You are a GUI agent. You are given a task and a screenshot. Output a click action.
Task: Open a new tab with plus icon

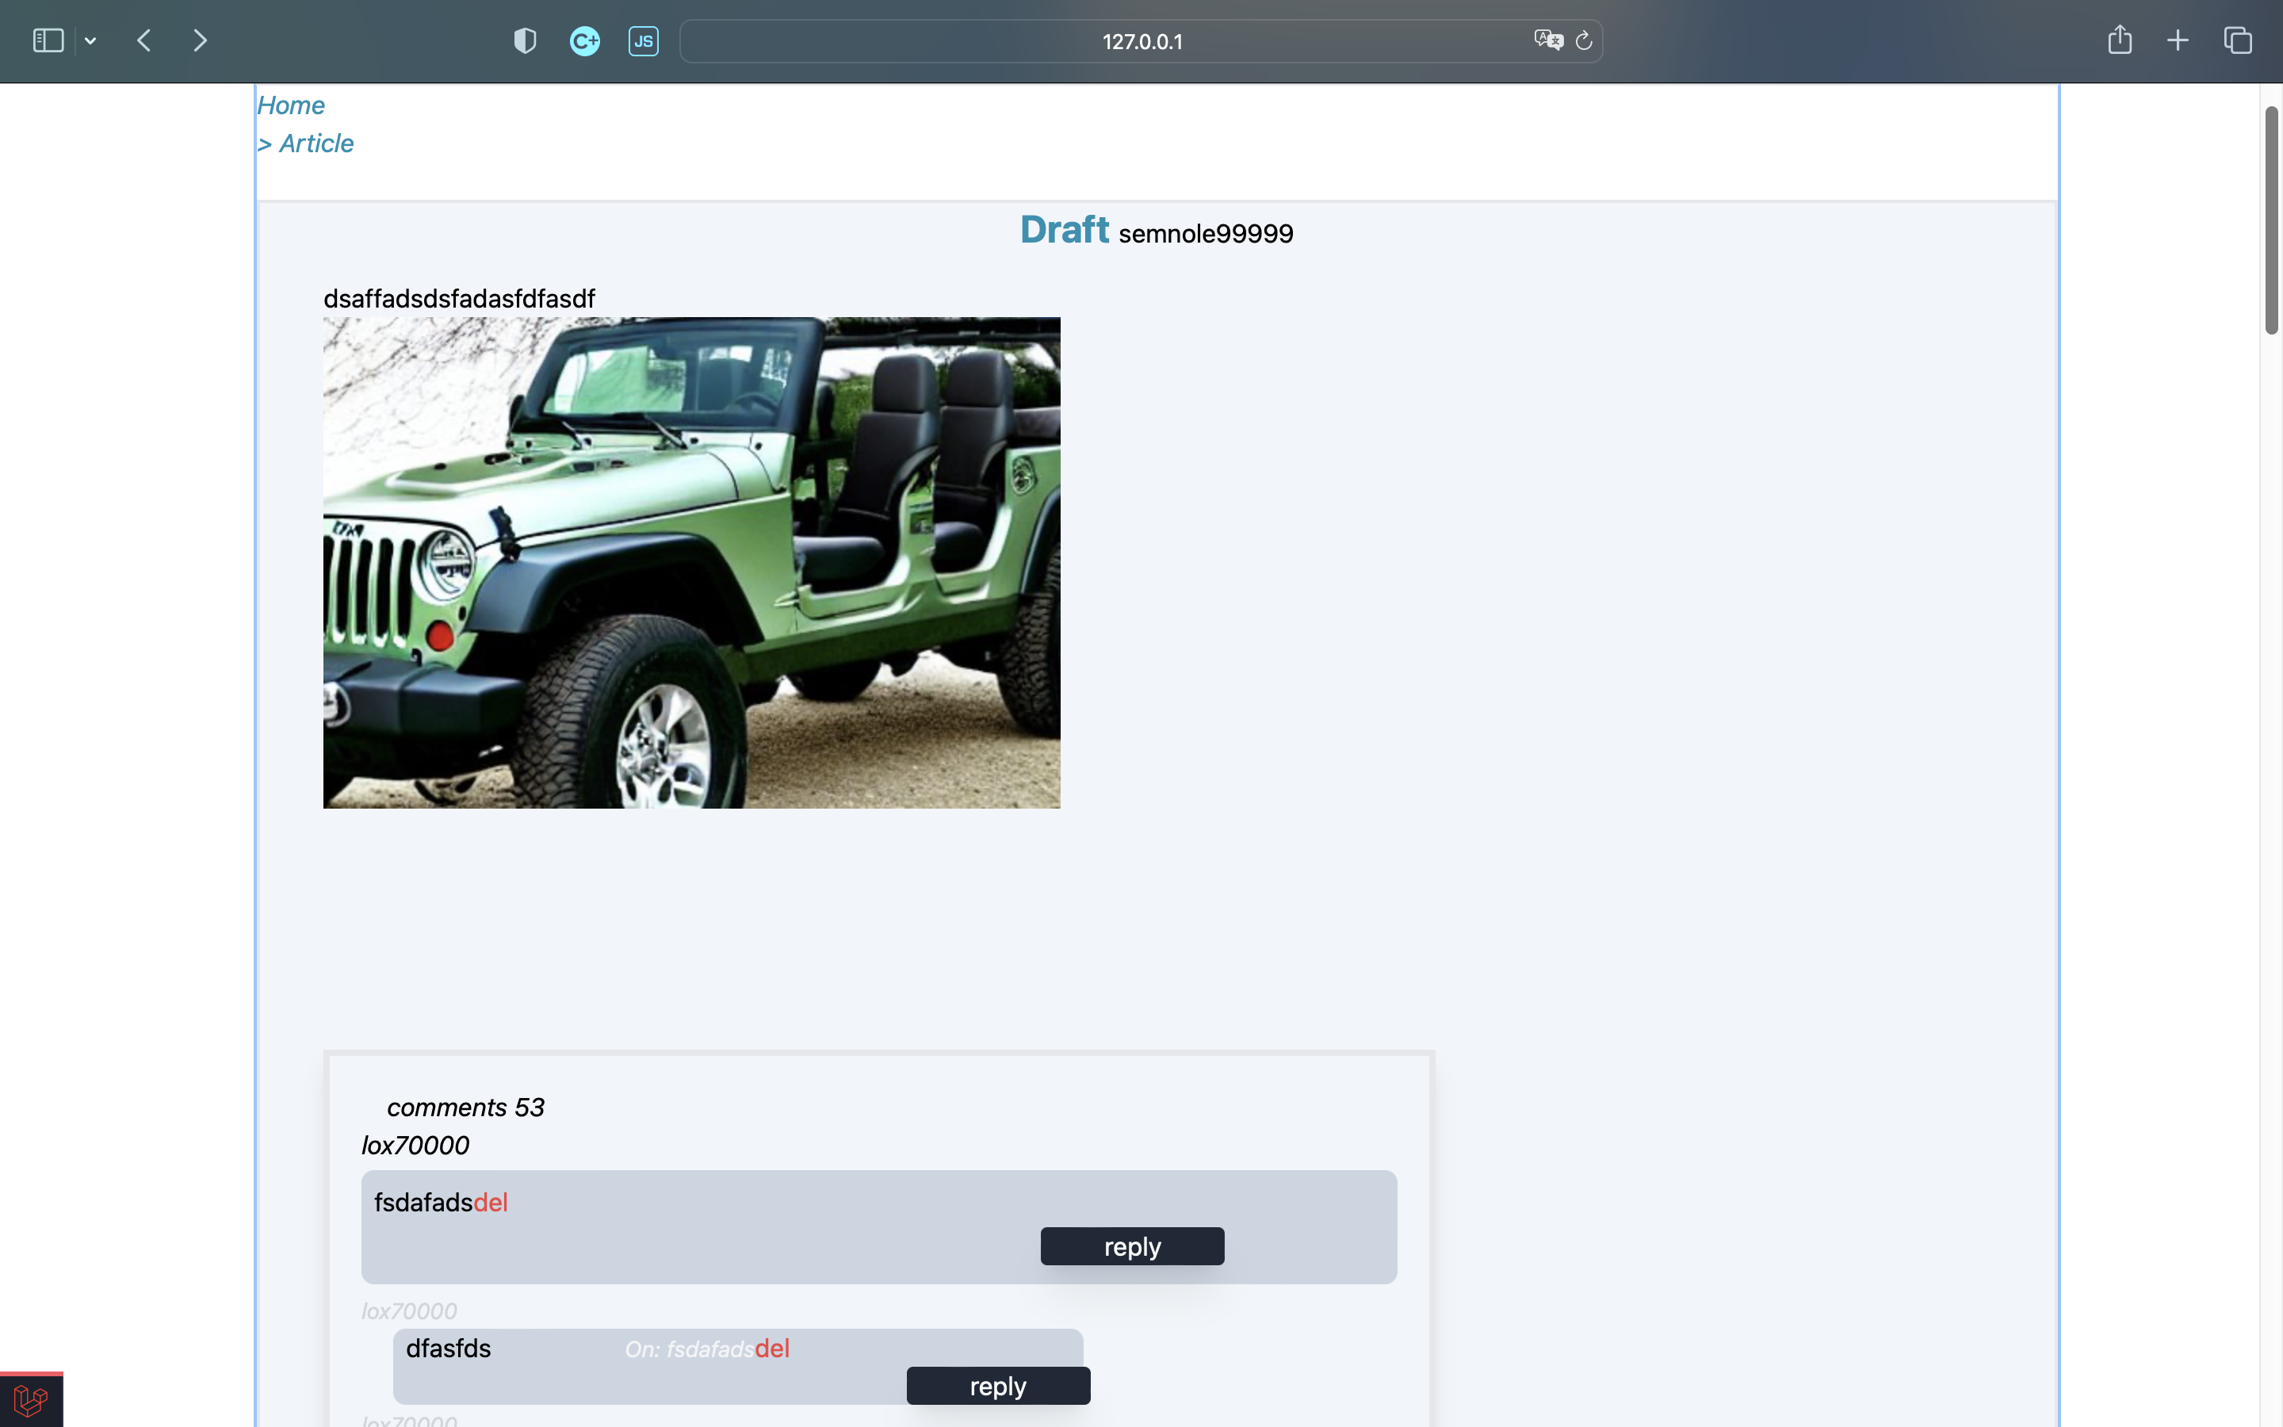[x=2178, y=40]
